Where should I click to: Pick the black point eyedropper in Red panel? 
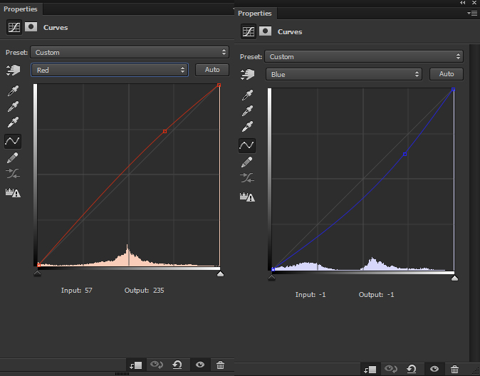tap(13, 91)
